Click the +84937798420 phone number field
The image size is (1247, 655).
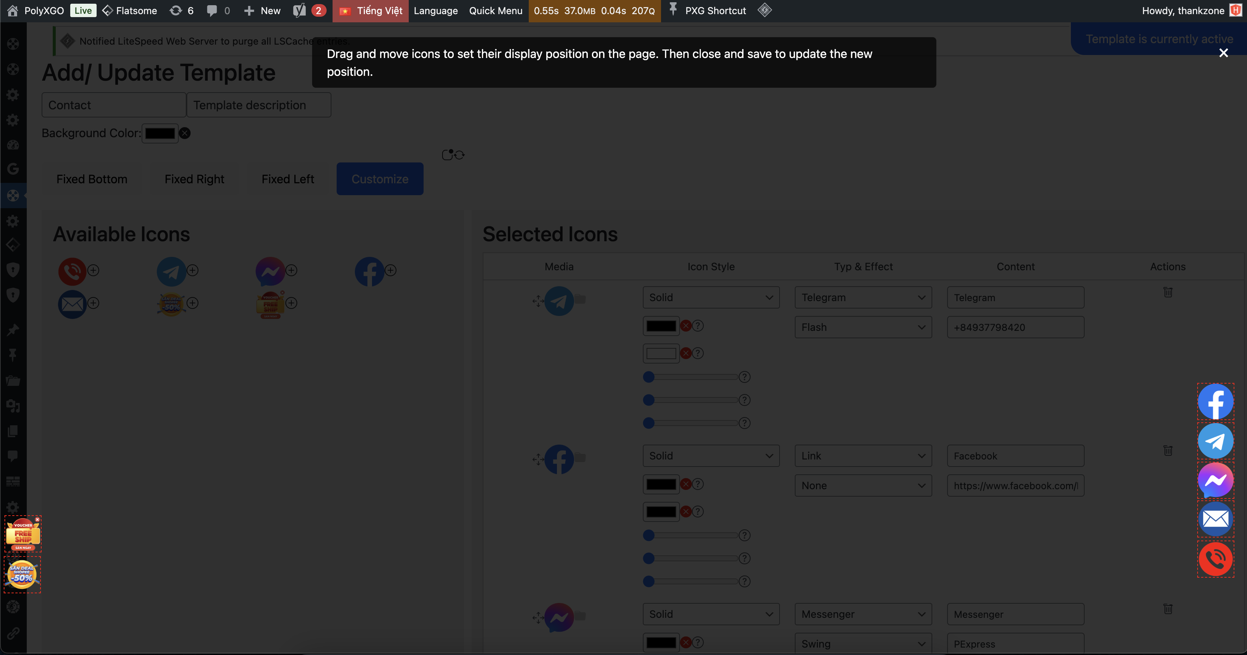tap(1015, 327)
